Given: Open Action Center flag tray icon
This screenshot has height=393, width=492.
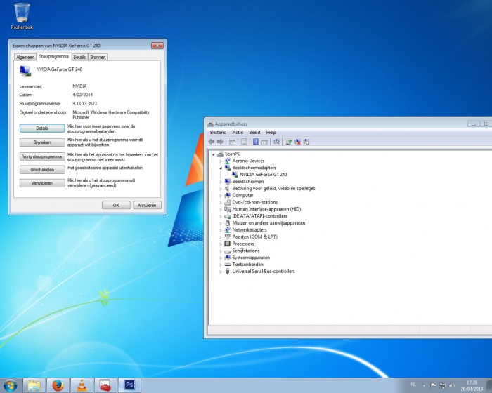Looking at the screenshot, I should 434,385.
